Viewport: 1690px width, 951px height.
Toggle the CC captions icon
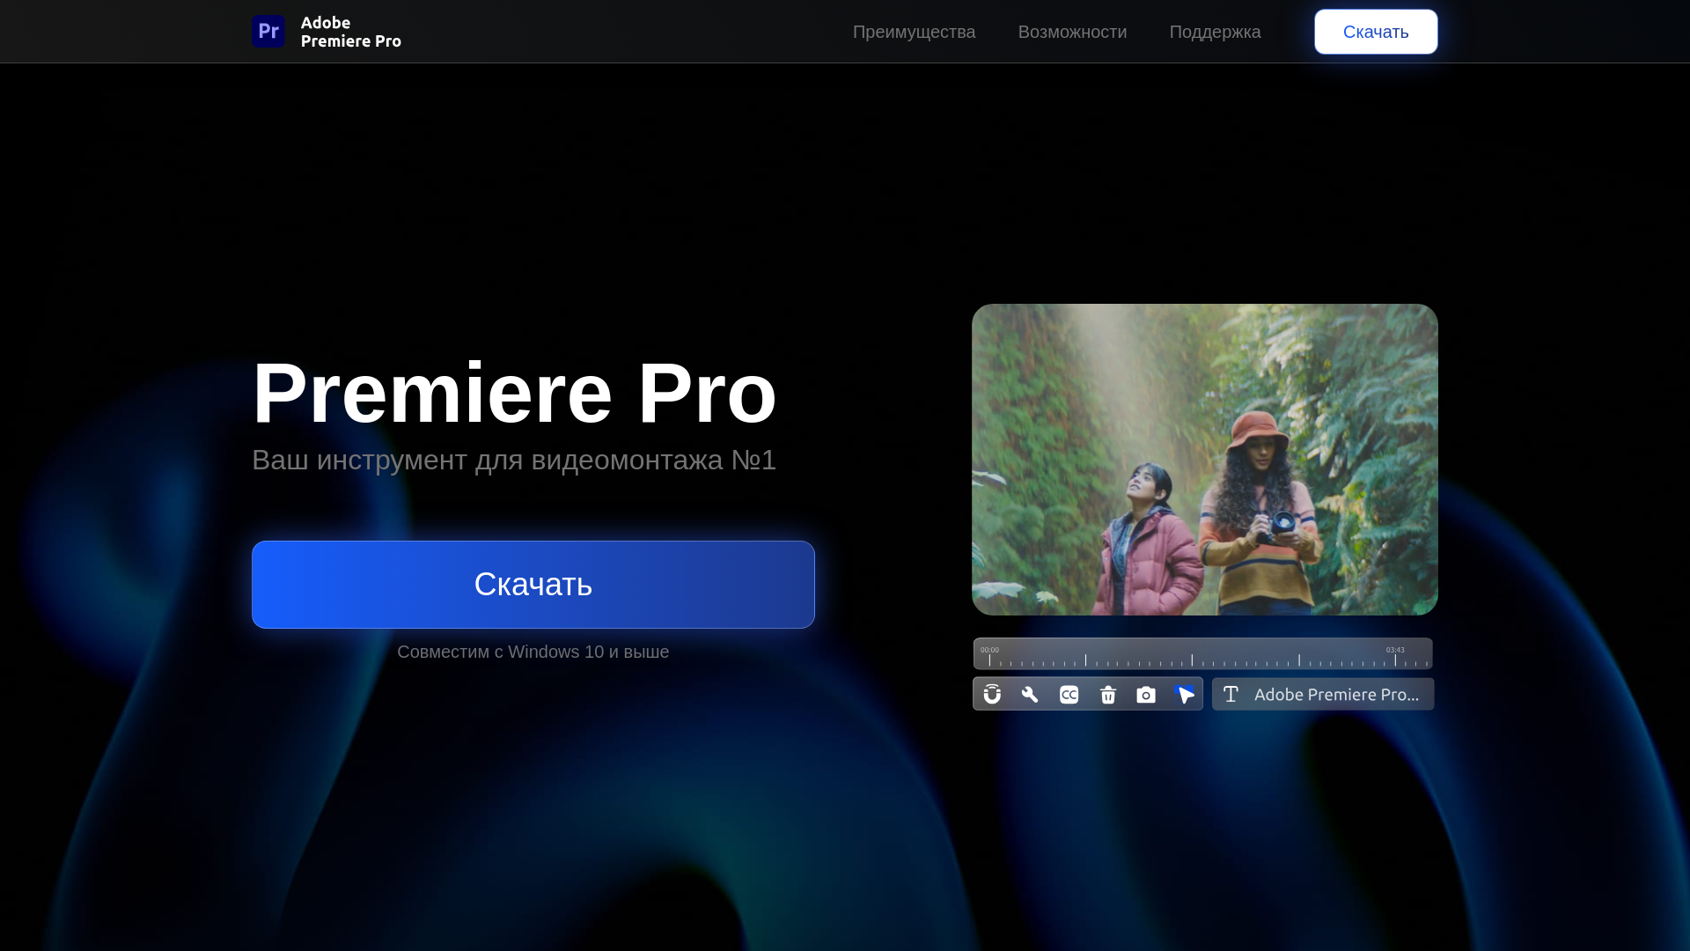[1069, 695]
